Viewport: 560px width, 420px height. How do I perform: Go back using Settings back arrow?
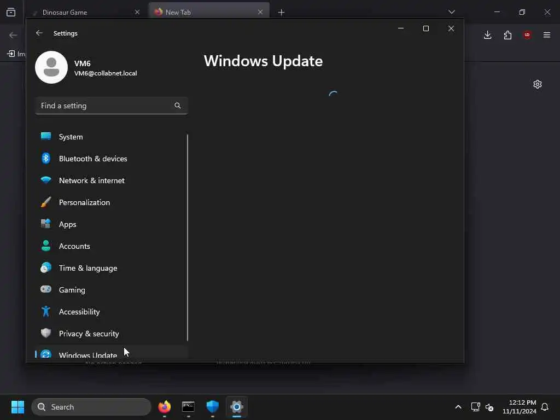pyautogui.click(x=39, y=33)
